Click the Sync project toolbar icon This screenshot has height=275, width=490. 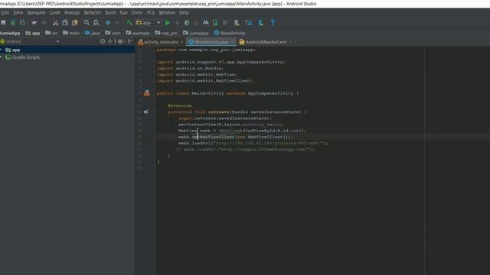(x=13, y=22)
